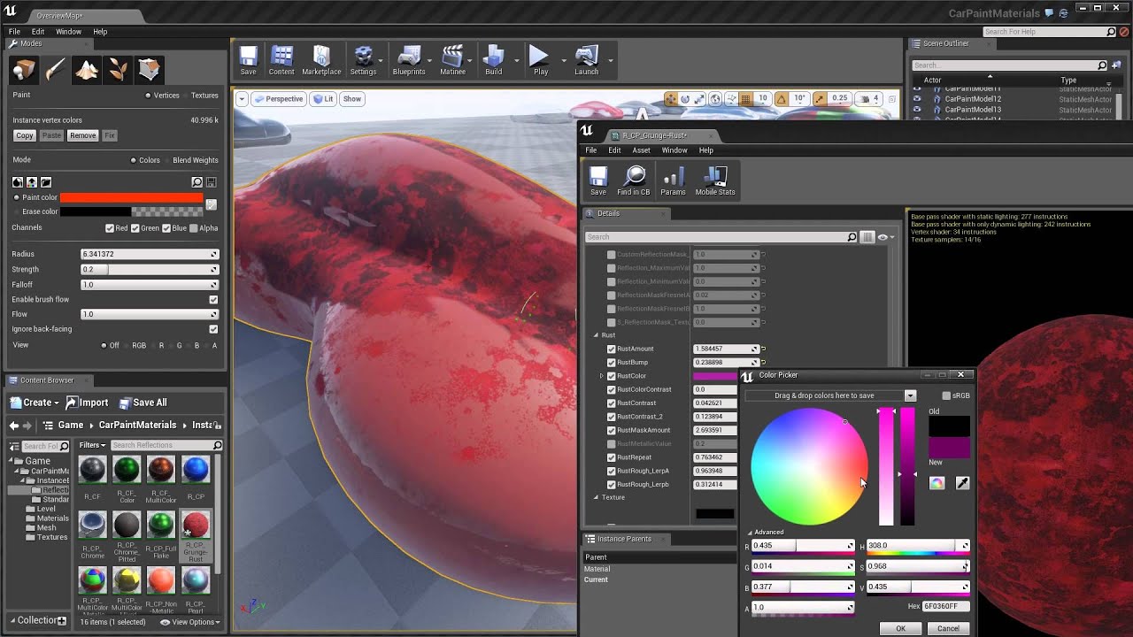This screenshot has width=1133, height=637.
Task: Open the saved colors dropdown arrow
Action: coord(910,395)
